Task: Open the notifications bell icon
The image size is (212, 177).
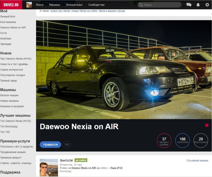Action: (x=198, y=5)
